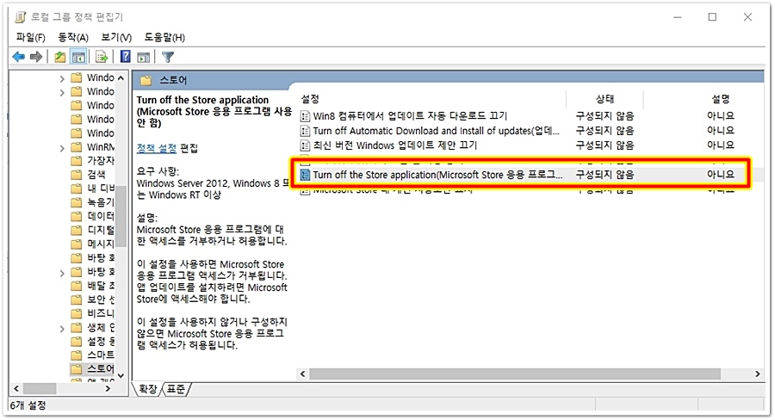This screenshot has width=775, height=420.
Task: Click the filter funnel toolbar icon
Action: pyautogui.click(x=168, y=58)
